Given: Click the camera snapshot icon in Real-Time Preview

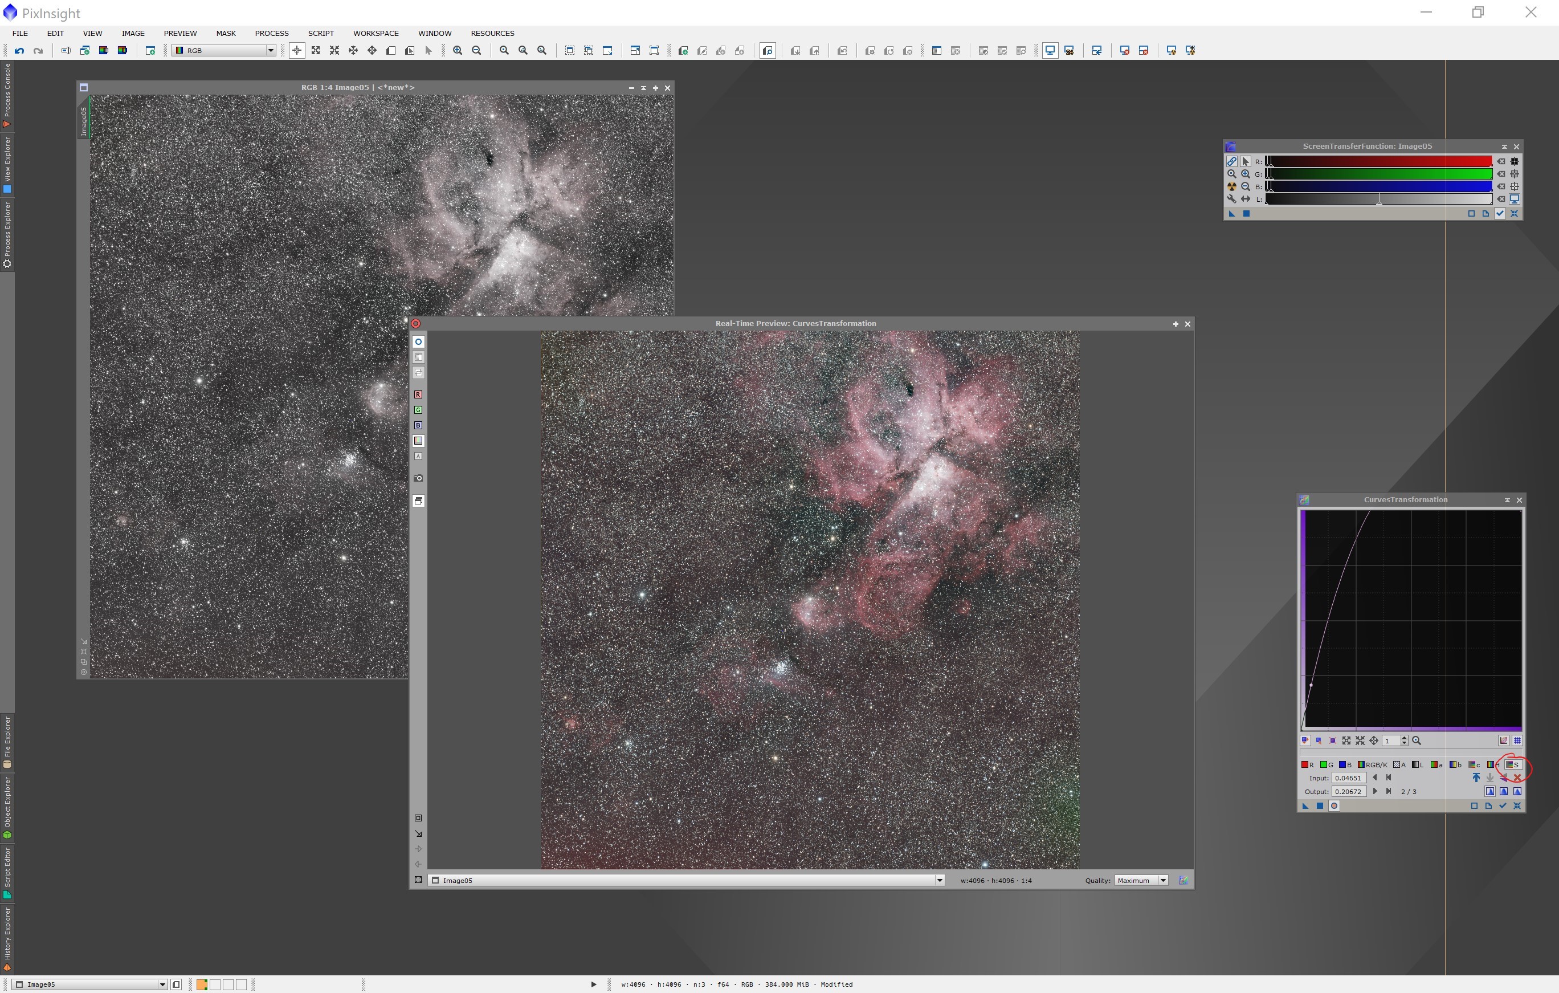Looking at the screenshot, I should tap(418, 479).
